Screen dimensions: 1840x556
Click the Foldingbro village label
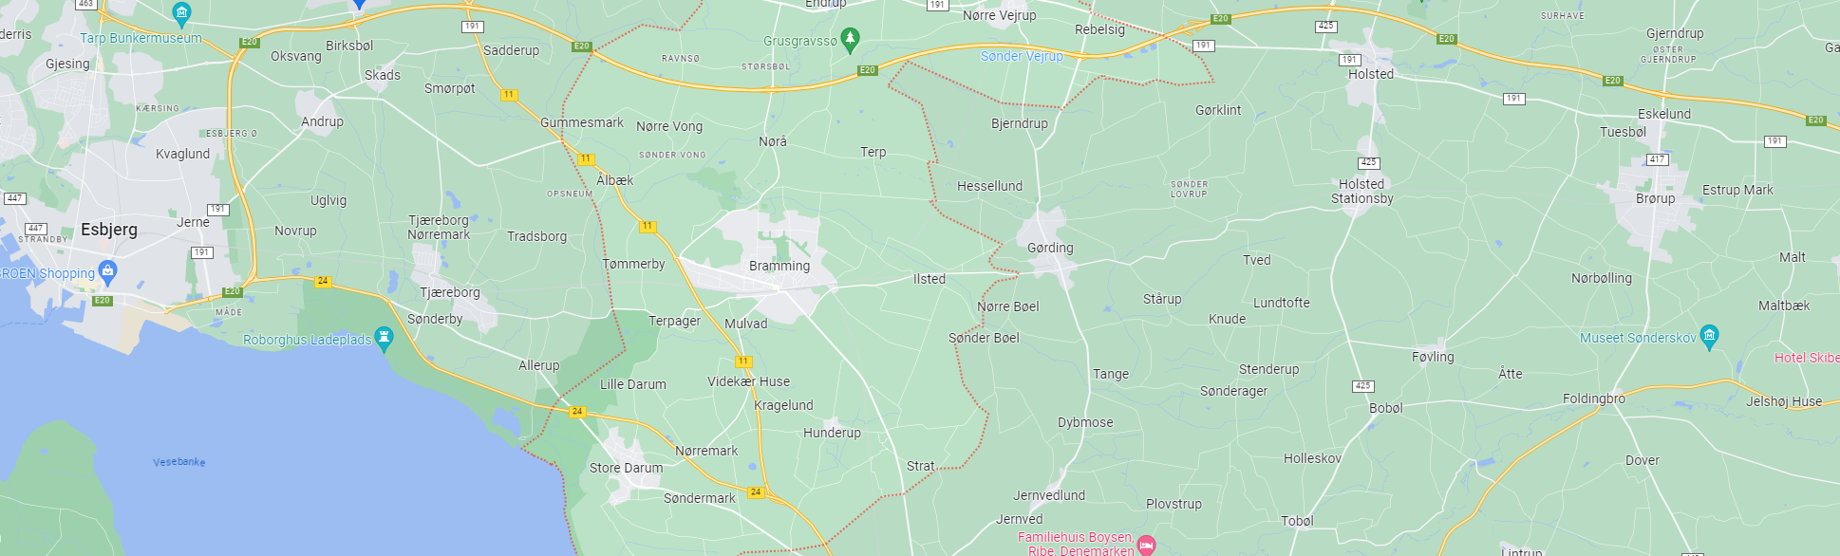click(1594, 398)
